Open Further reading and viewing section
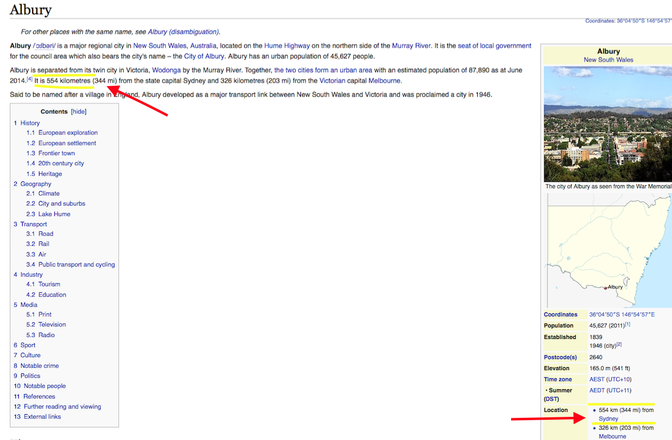The image size is (672, 440). coord(62,406)
